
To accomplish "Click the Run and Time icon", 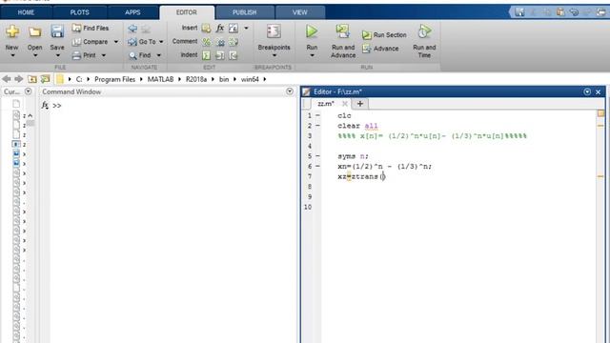I will (424, 31).
